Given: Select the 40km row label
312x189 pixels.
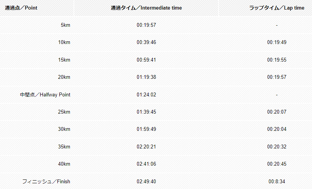Looking at the screenshot, I should click(64, 164).
